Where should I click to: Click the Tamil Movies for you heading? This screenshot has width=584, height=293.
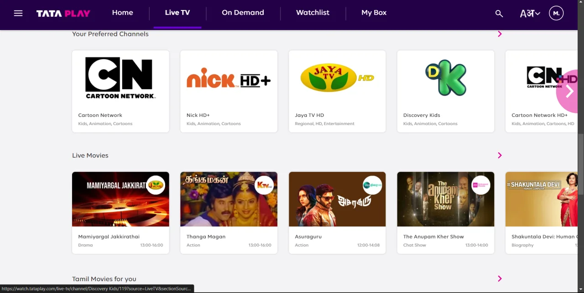coord(104,279)
